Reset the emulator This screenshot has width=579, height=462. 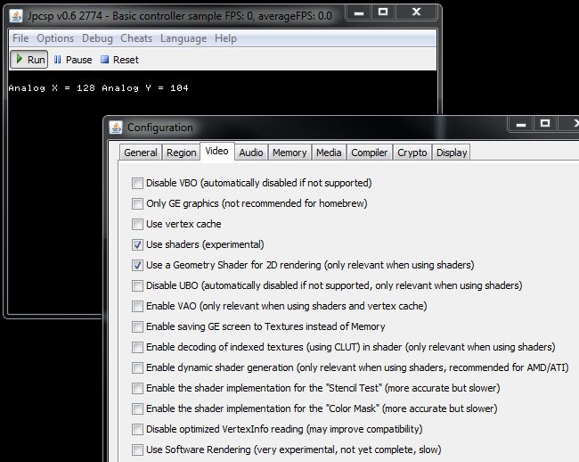pos(118,60)
